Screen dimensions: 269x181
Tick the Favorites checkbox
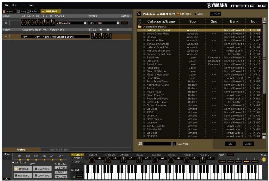pyautogui.click(x=174, y=144)
